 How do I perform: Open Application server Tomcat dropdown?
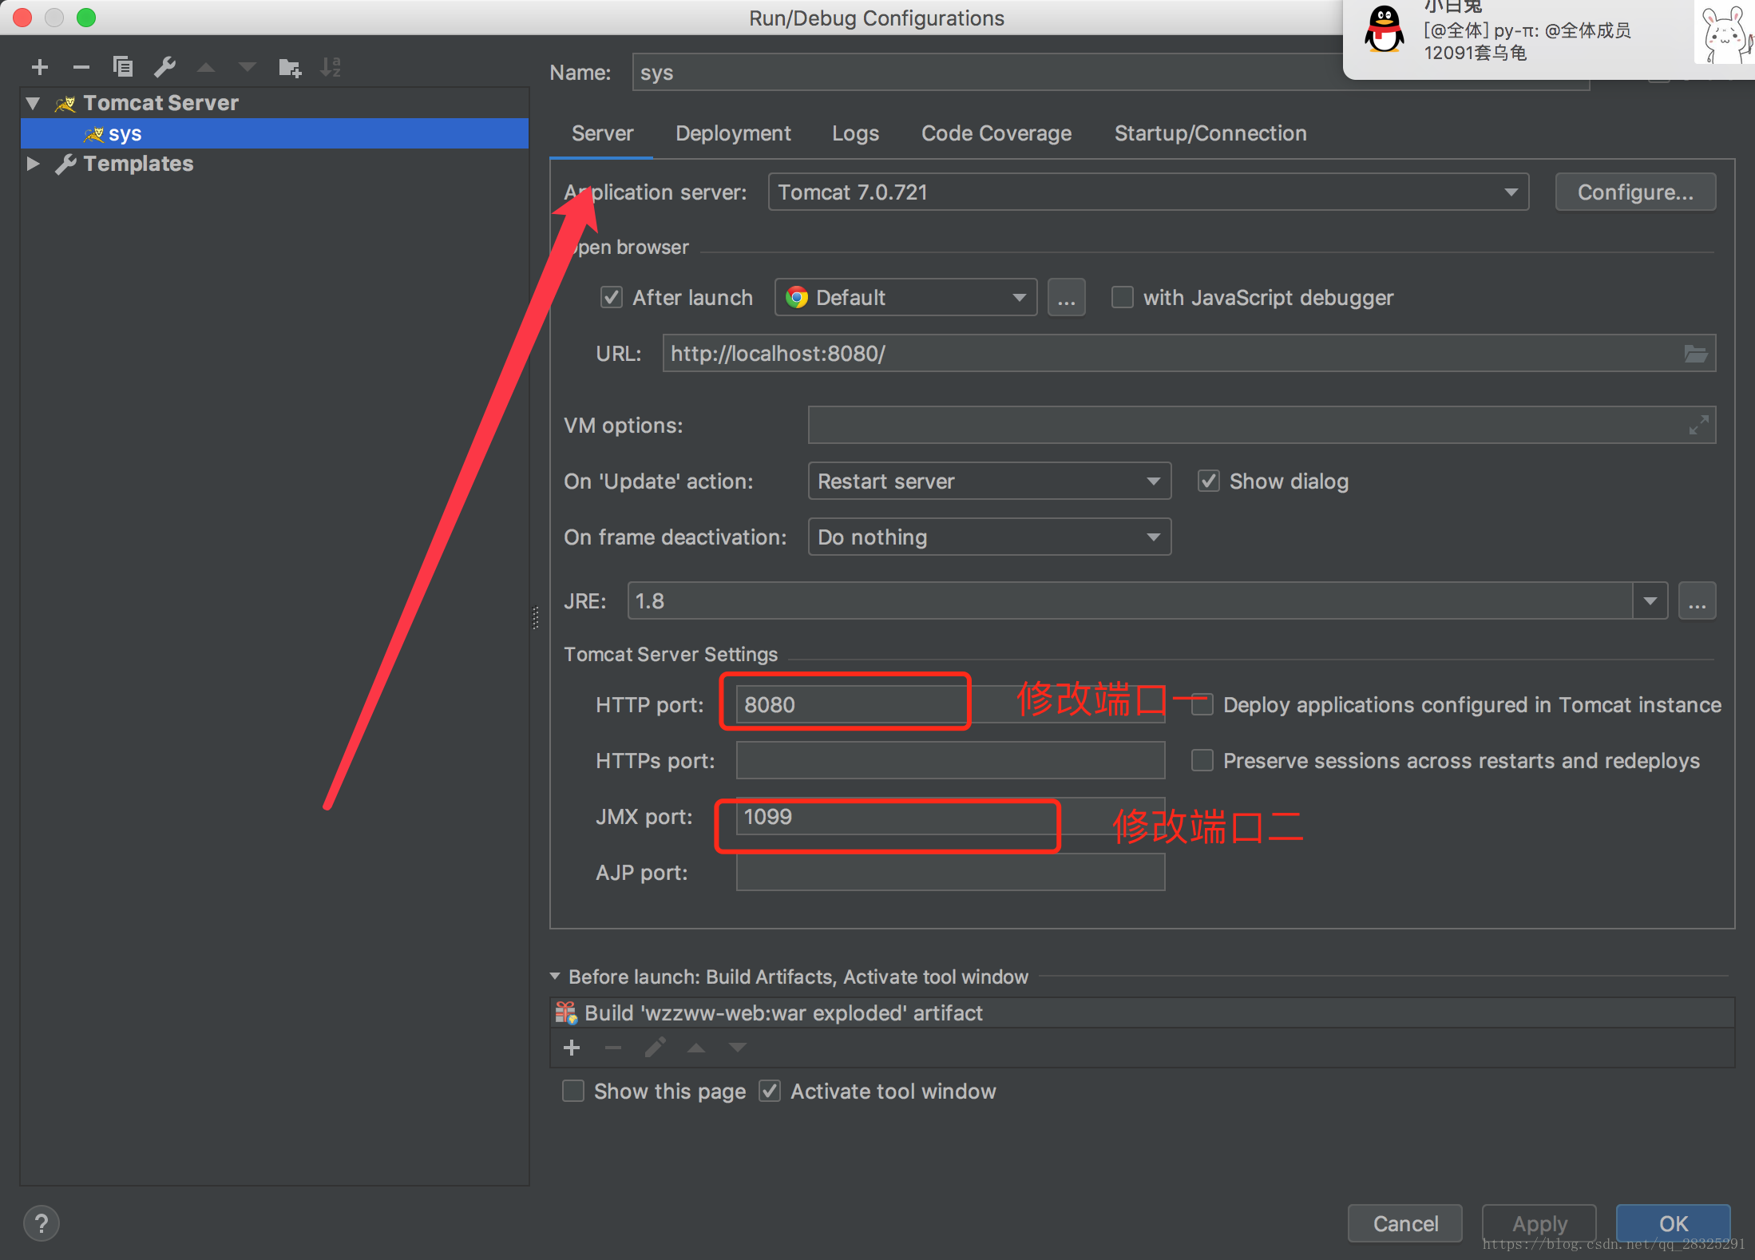(1148, 192)
